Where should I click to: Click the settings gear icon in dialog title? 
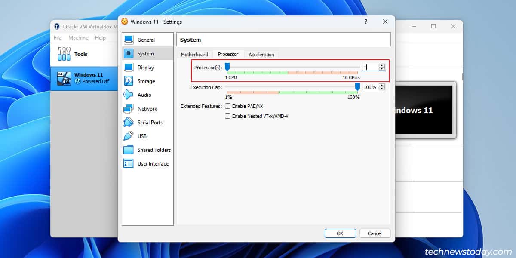coord(125,21)
